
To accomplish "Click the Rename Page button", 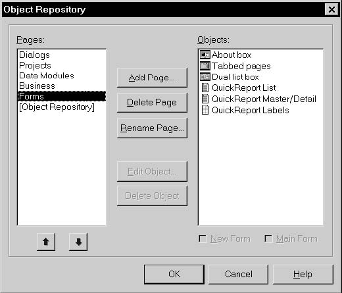I will click(x=152, y=128).
